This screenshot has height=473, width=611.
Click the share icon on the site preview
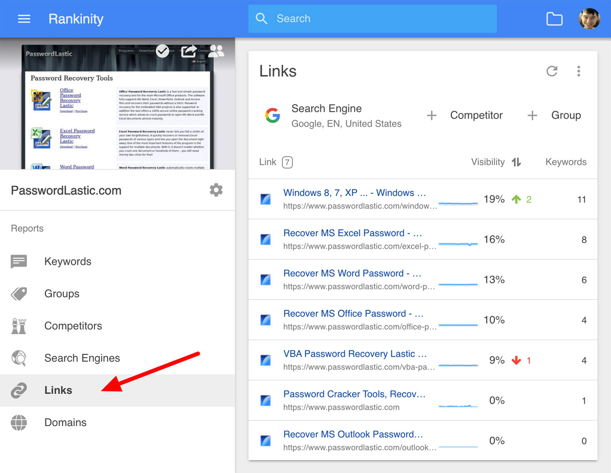189,51
